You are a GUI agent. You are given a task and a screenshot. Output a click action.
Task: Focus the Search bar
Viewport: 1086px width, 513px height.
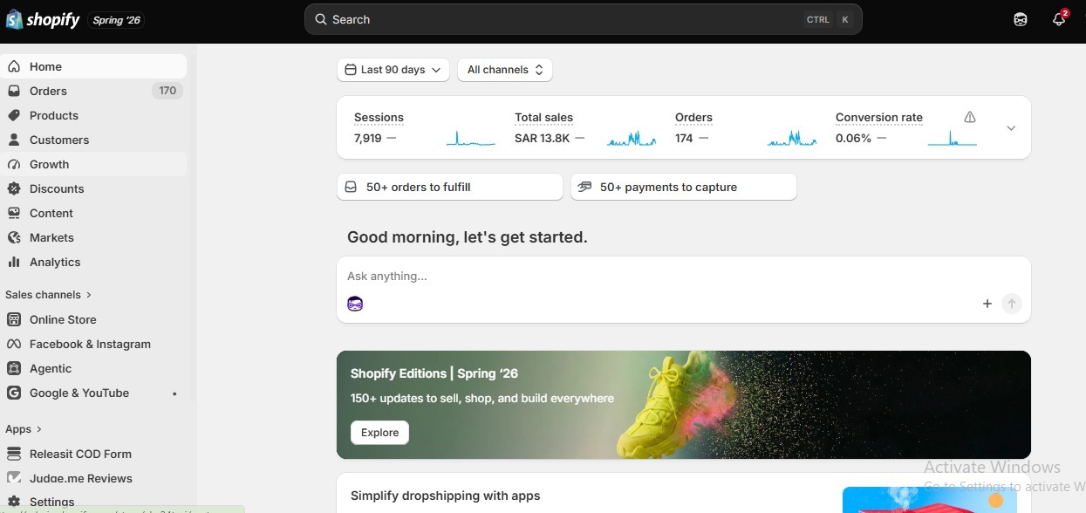tap(583, 19)
